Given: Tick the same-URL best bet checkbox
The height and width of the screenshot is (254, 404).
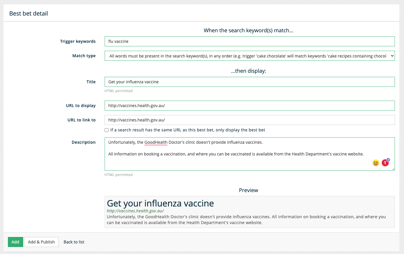Looking at the screenshot, I should point(107,130).
